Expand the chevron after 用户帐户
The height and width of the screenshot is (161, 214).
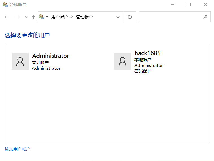coord(72,17)
